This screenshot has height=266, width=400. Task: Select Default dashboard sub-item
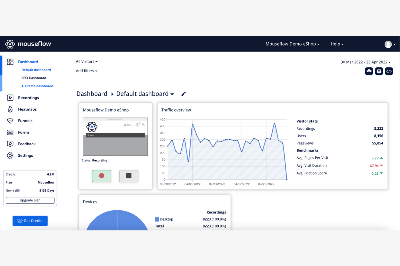[36, 70]
